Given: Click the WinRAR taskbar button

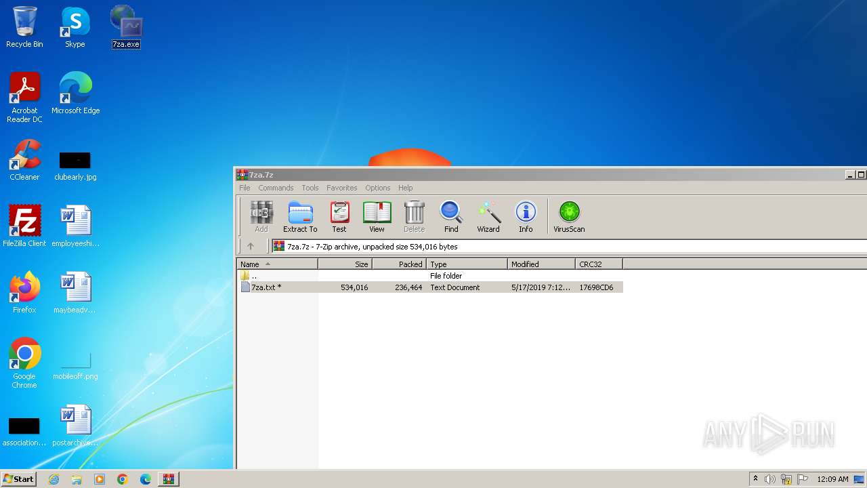Looking at the screenshot, I should click(x=169, y=479).
